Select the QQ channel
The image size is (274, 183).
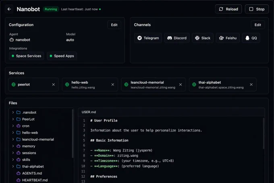(x=251, y=38)
